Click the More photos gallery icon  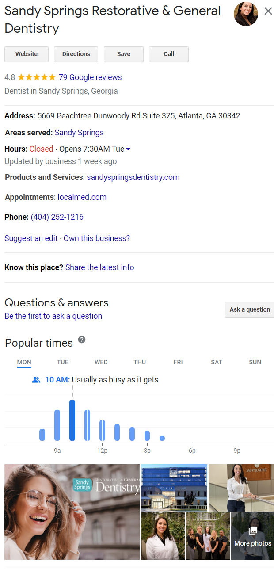click(253, 531)
